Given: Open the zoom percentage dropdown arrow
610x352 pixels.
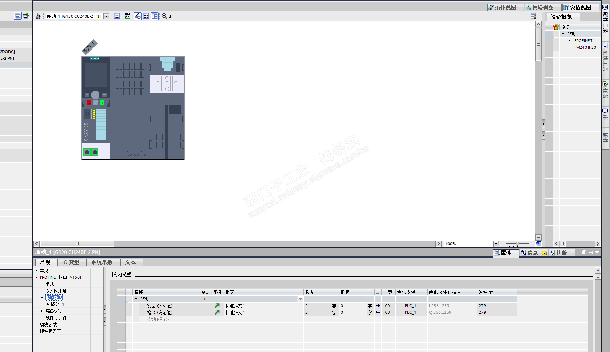Looking at the screenshot, I should click(496, 244).
